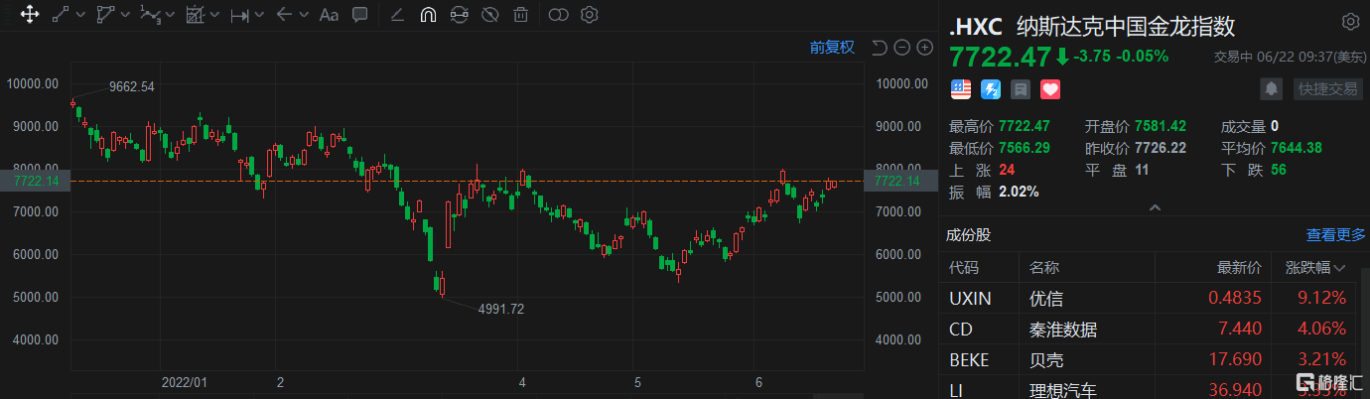Sort by 代码 column header
The height and width of the screenshot is (399, 1370).
(964, 267)
